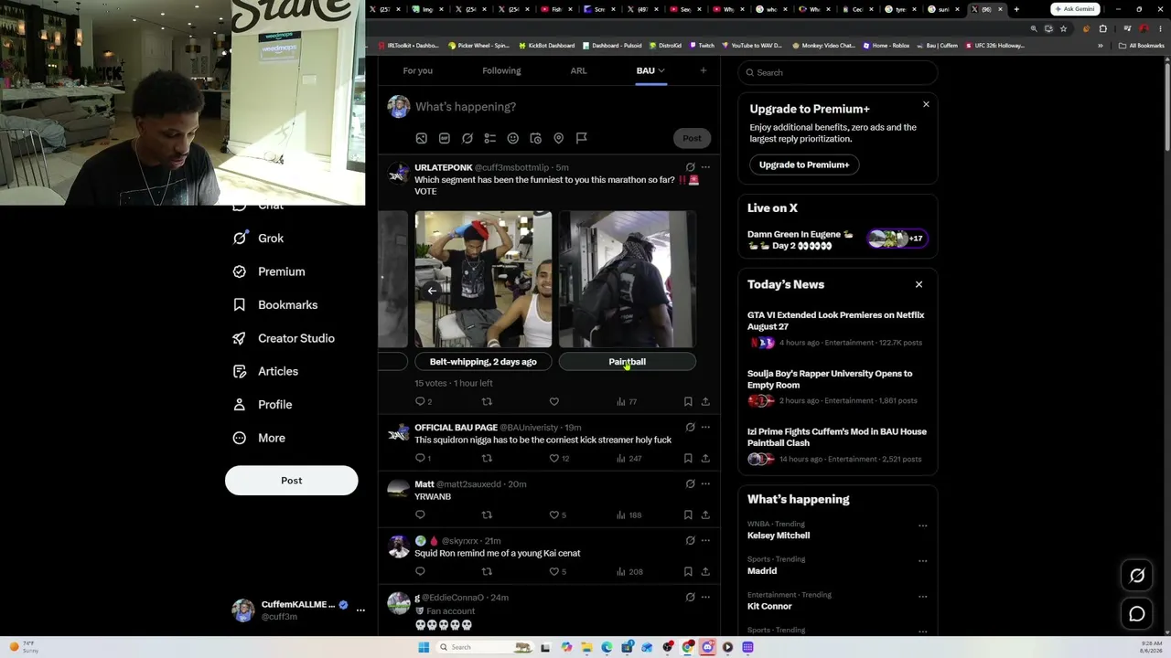Image resolution: width=1171 pixels, height=658 pixels.
Task: Open Grok from the sidebar
Action: click(258, 238)
